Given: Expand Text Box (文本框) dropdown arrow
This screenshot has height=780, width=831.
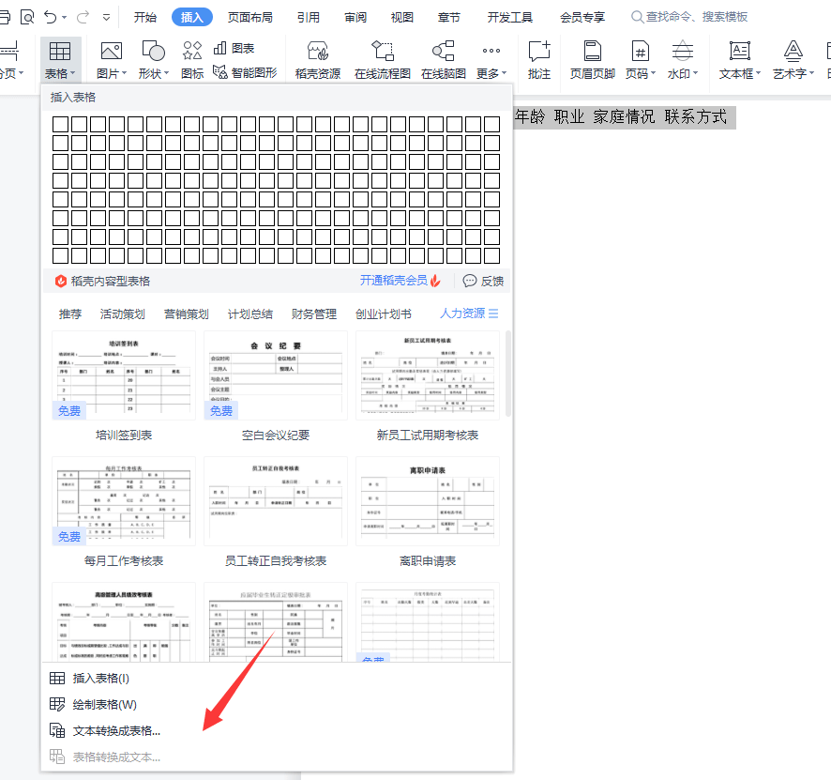Looking at the screenshot, I should coord(758,73).
